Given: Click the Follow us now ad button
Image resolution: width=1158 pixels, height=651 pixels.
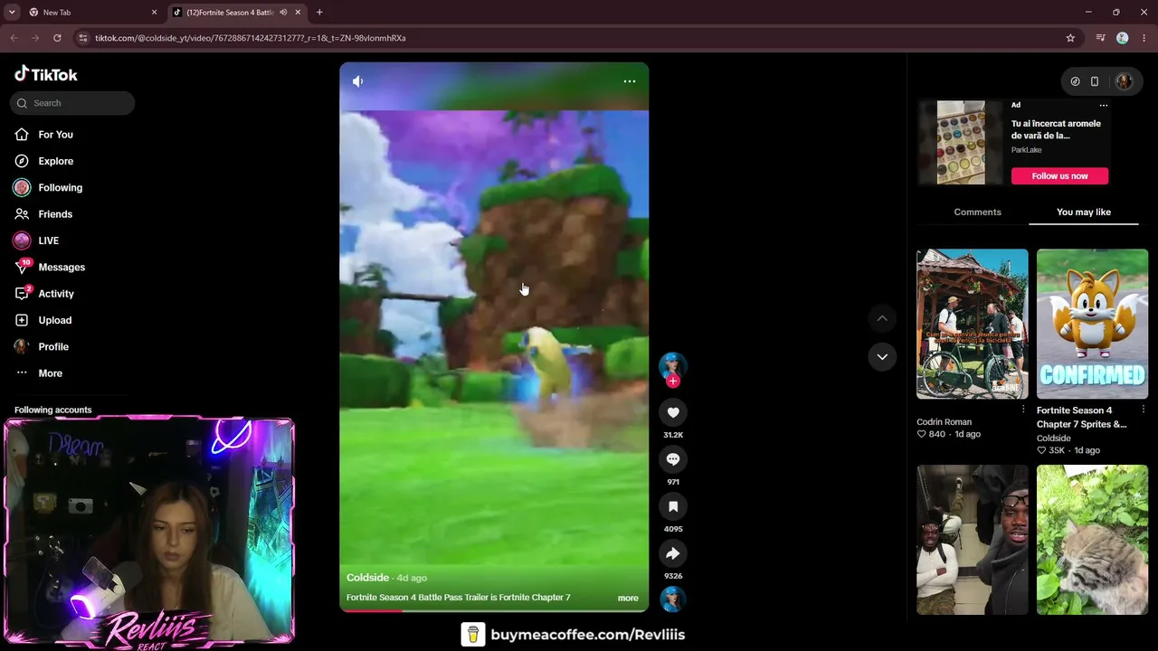Looking at the screenshot, I should point(1059,176).
